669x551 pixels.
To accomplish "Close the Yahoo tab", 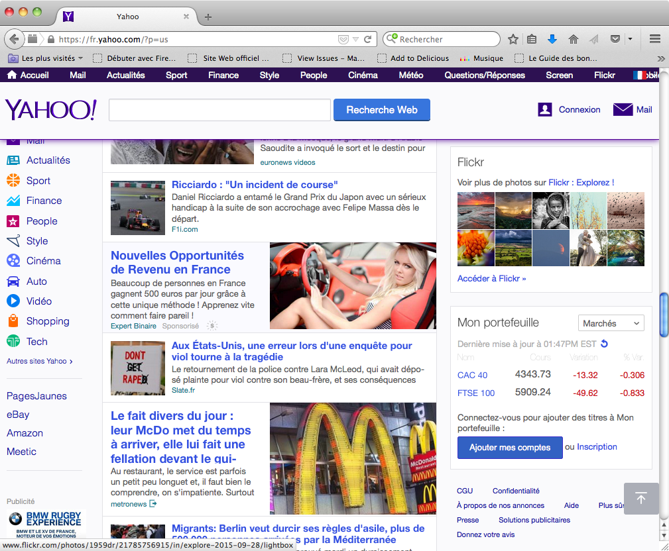I will (x=186, y=17).
